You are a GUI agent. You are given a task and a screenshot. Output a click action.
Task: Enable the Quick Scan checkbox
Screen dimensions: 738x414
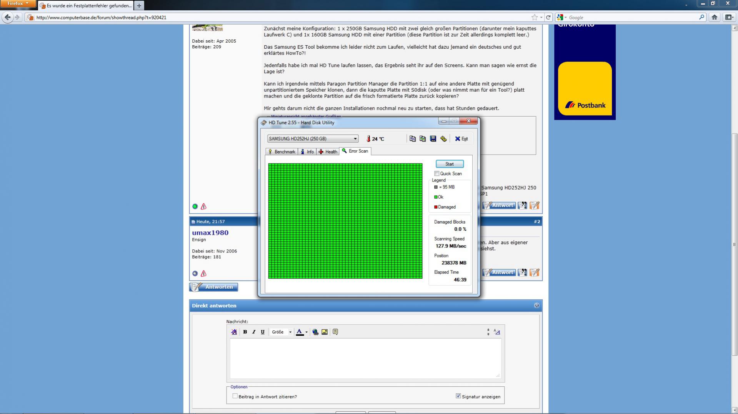(x=437, y=174)
